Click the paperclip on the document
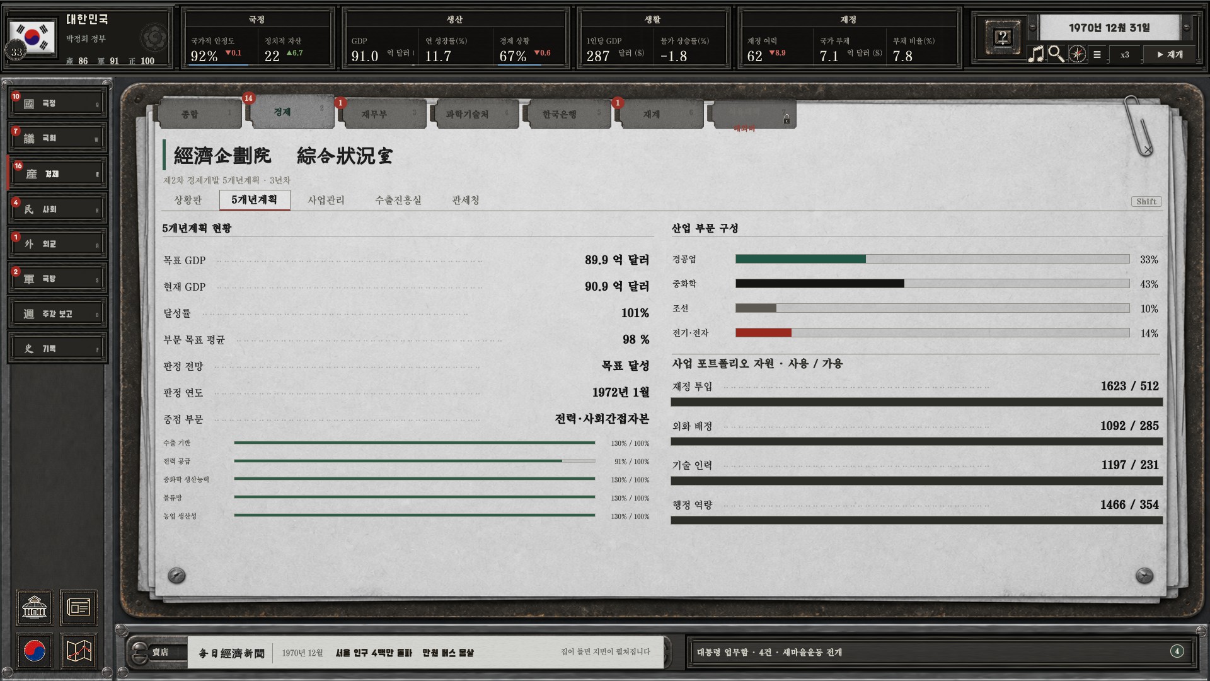This screenshot has height=681, width=1210. pyautogui.click(x=1138, y=125)
